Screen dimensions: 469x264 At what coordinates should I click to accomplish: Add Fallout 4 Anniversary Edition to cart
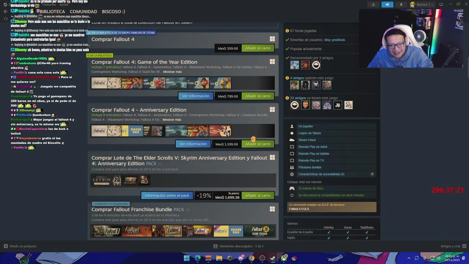(x=258, y=144)
